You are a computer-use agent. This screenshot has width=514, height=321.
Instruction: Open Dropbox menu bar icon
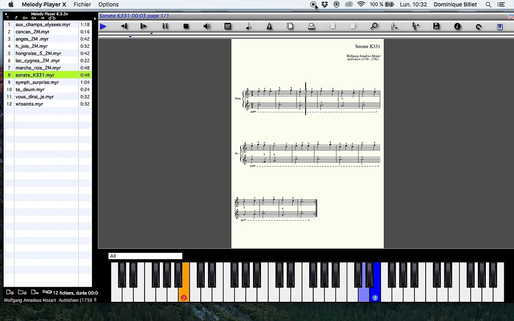324,4
